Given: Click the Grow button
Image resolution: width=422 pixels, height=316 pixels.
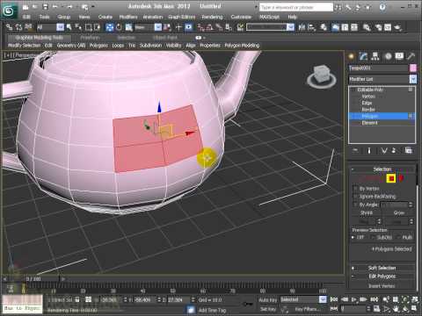Looking at the screenshot, I should click(x=399, y=212).
